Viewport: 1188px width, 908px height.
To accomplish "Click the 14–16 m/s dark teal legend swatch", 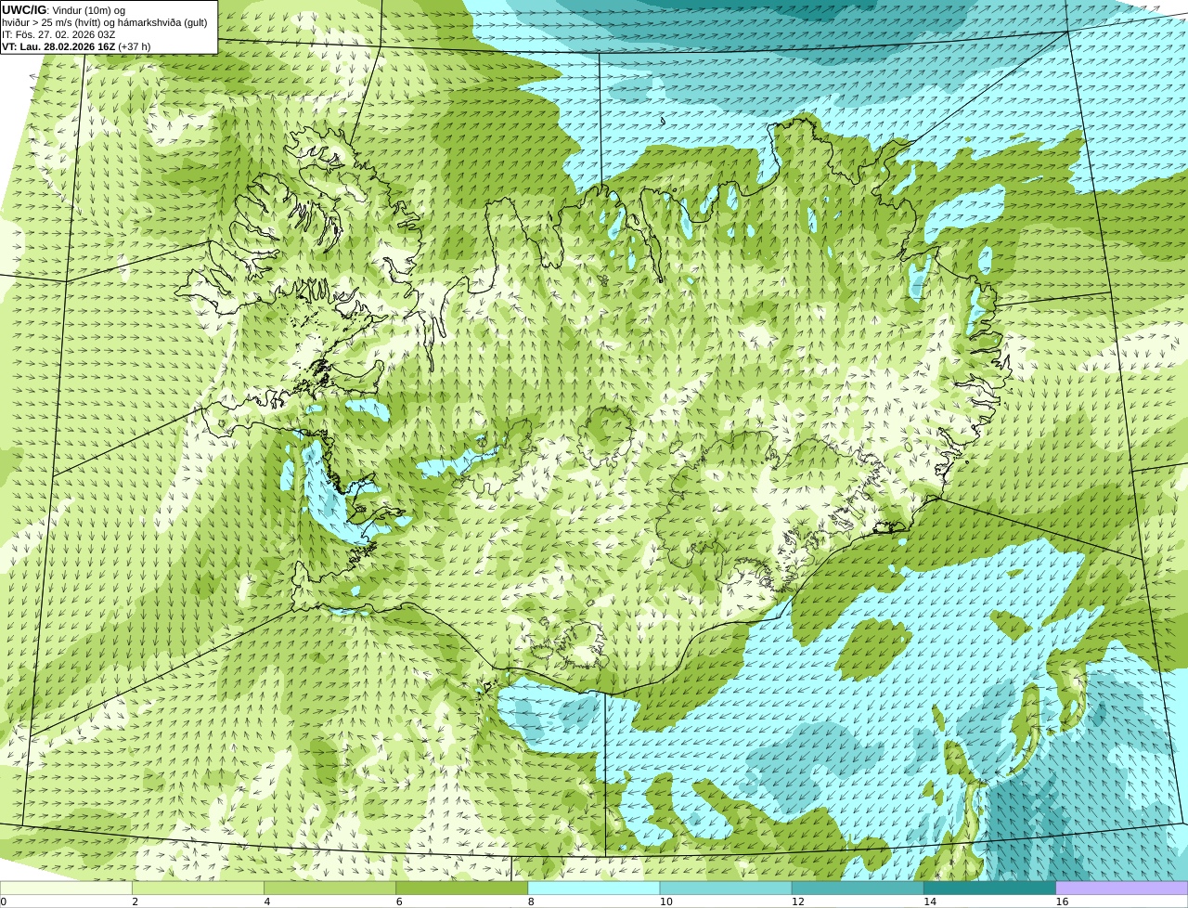I will point(989,889).
